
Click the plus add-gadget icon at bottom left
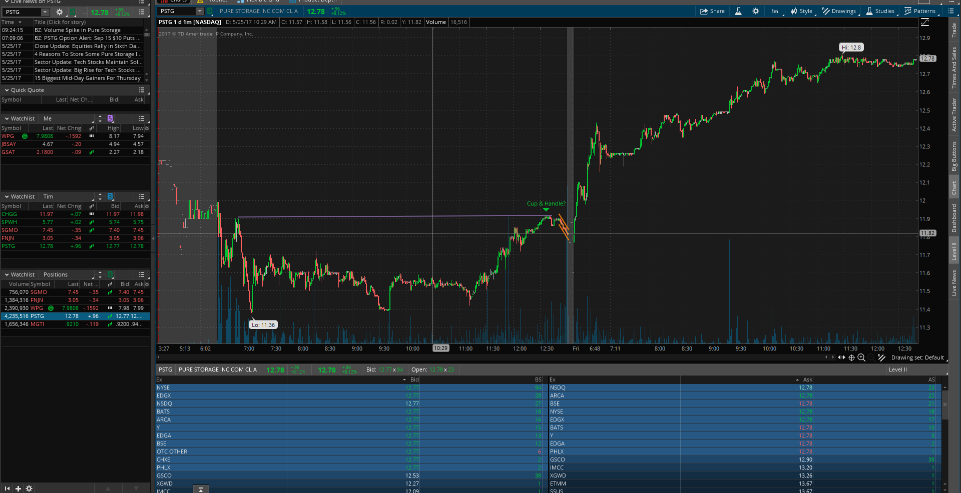(x=18, y=488)
